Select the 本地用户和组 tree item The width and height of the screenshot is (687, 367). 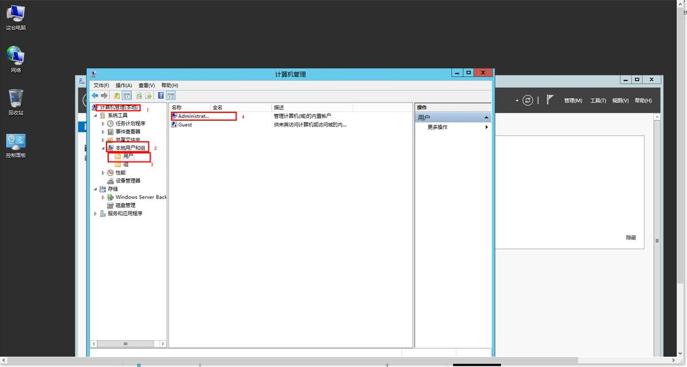(130, 148)
